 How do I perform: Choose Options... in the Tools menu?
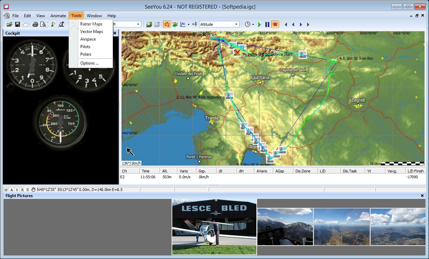(89, 63)
